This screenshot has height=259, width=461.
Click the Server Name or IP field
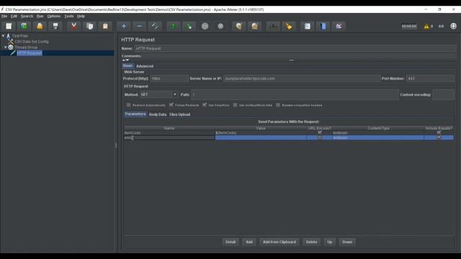(x=302, y=78)
